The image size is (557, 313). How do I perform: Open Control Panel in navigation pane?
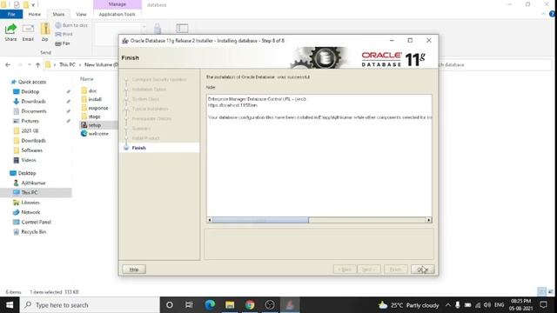[36, 223]
